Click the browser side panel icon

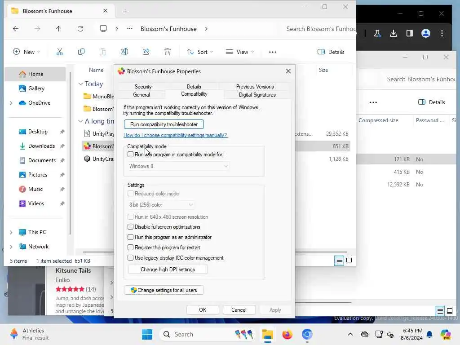point(410,33)
